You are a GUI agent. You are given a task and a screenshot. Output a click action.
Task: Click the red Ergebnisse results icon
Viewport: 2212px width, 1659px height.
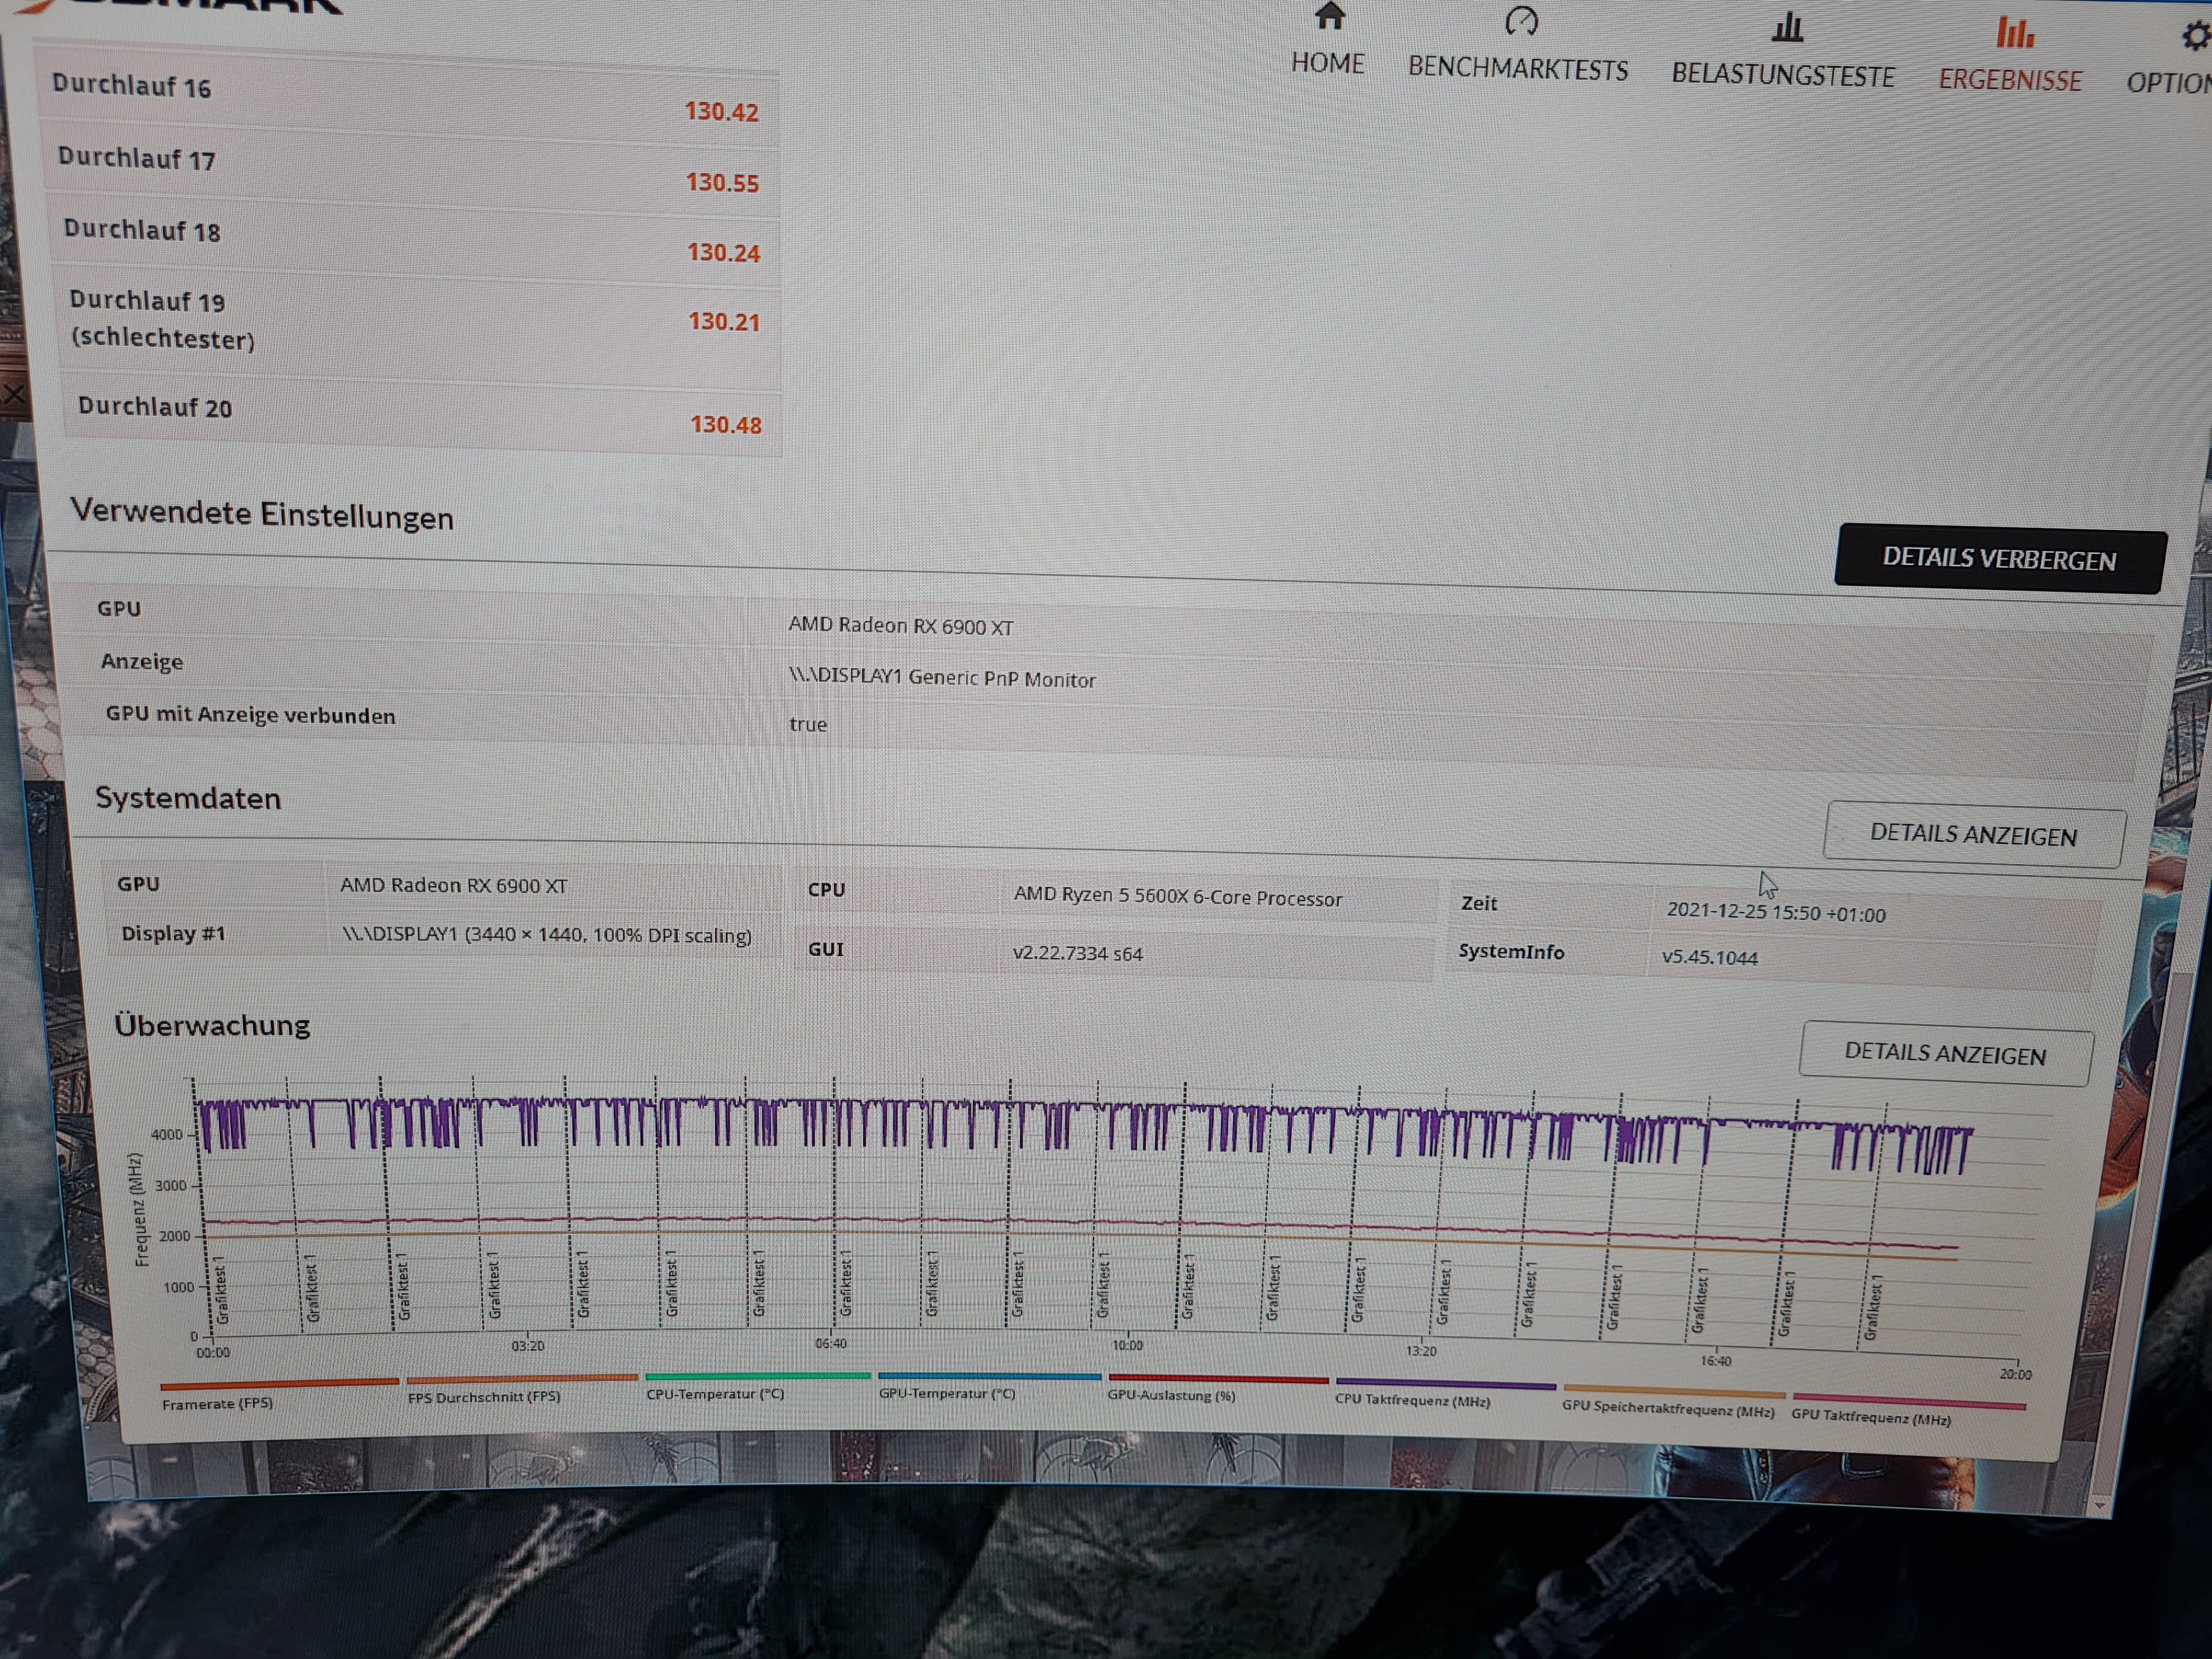click(2014, 33)
